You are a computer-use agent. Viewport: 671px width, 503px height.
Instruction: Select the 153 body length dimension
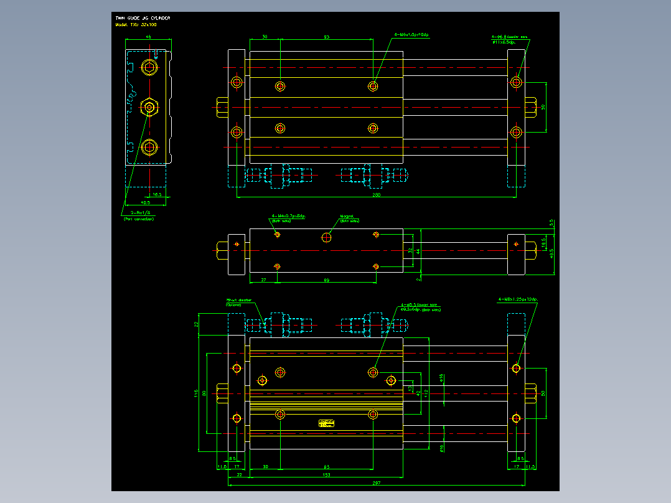(327, 475)
